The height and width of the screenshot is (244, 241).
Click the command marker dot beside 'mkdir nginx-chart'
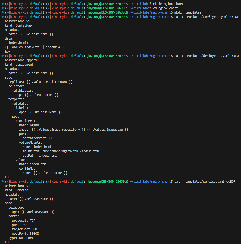(x=3, y=4)
